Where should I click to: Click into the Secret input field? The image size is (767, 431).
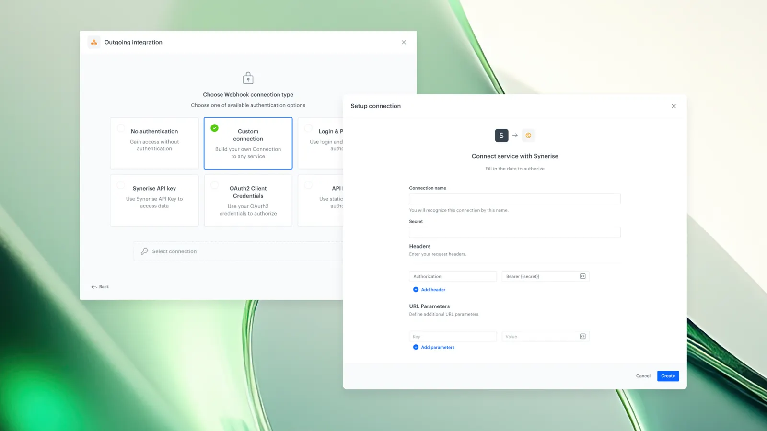coord(514,232)
